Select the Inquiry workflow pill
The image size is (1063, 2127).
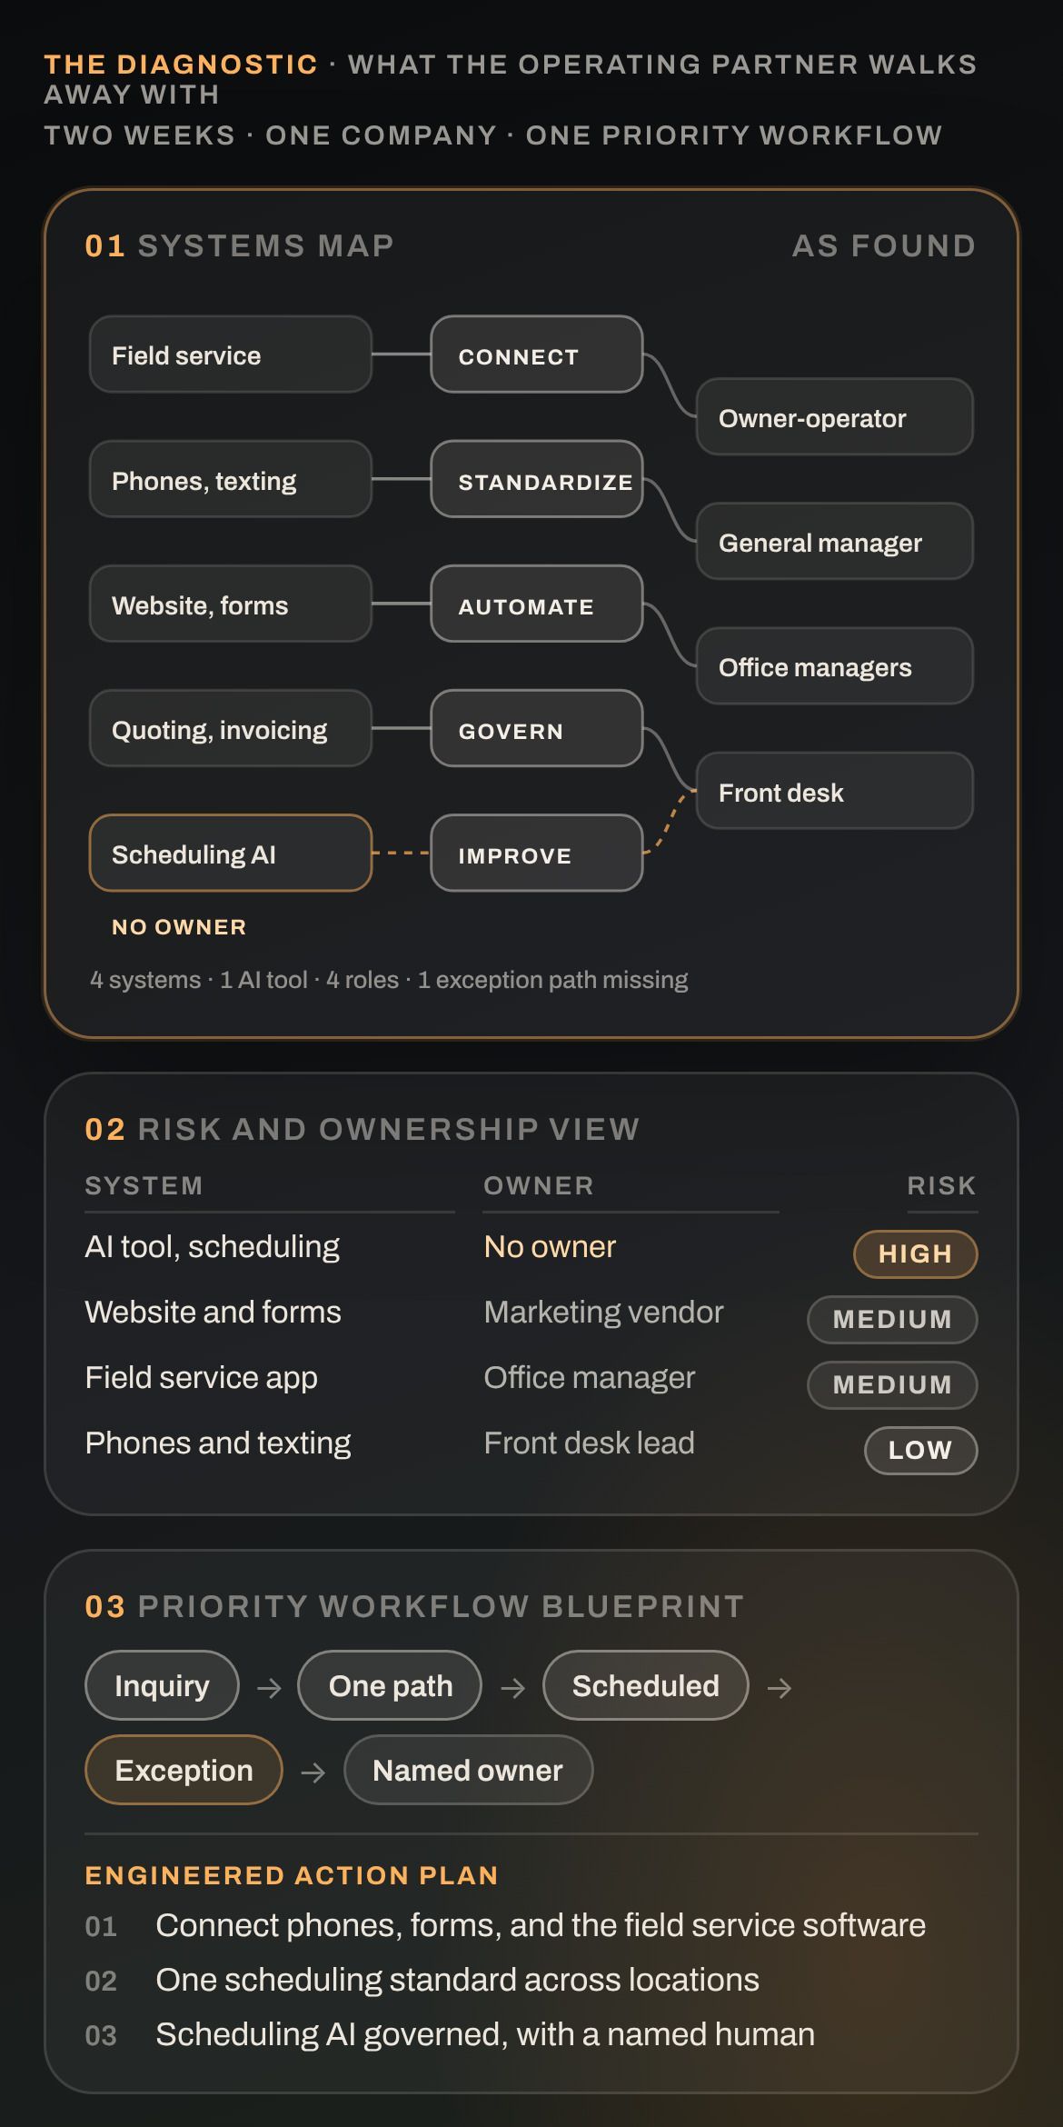(162, 1685)
